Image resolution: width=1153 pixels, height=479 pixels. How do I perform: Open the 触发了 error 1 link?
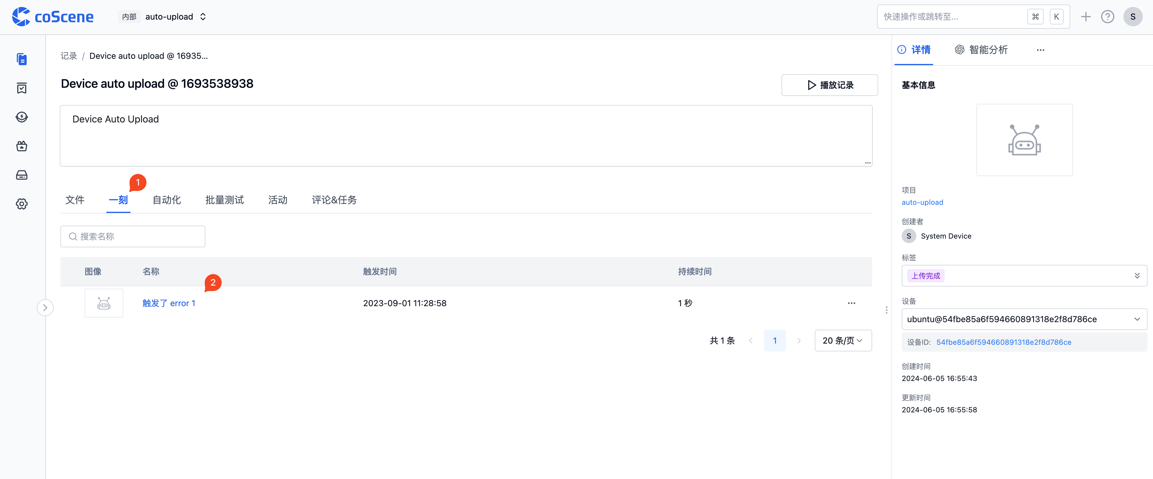click(x=169, y=303)
